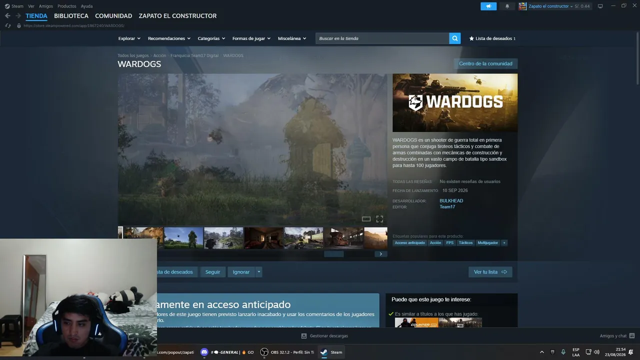The width and height of the screenshot is (640, 360).
Task: Click the wishlist star icon
Action: tap(471, 38)
